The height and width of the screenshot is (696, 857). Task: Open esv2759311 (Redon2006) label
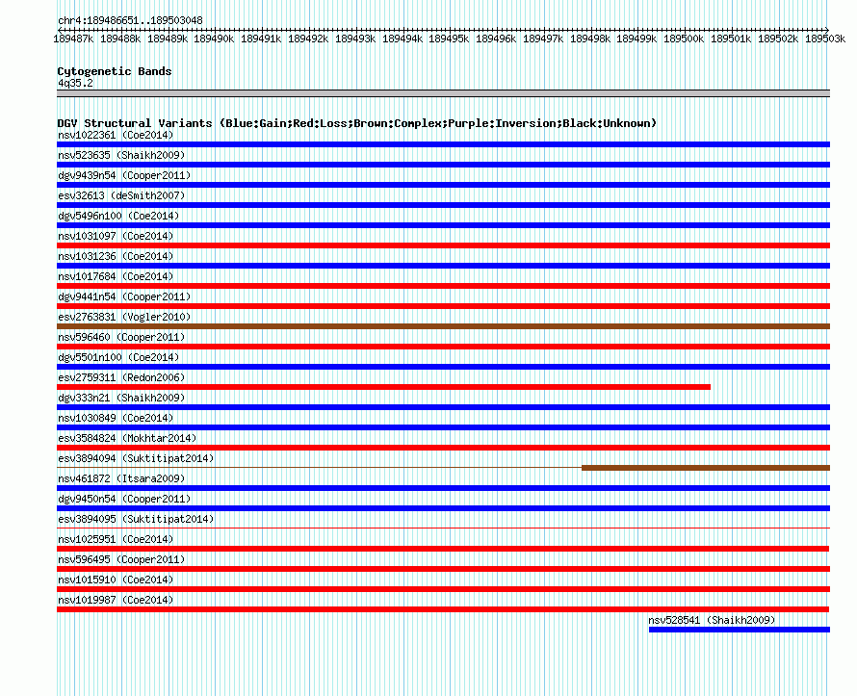[x=121, y=377]
